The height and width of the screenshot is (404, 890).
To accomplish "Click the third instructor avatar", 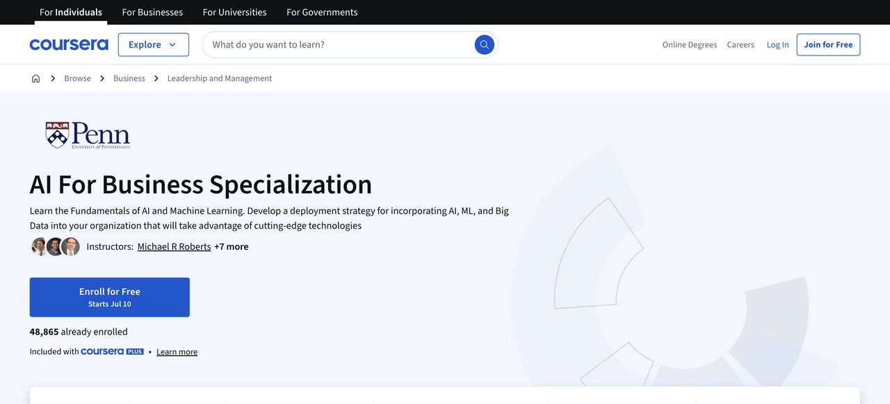I will point(71,246).
